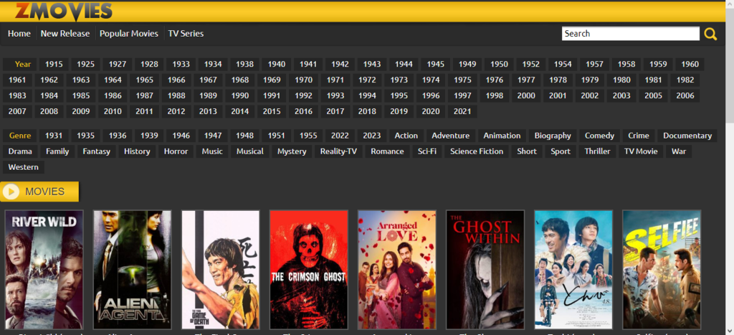Open The Crimson Ghost poster
Screen dimensions: 734x335
pos(308,270)
